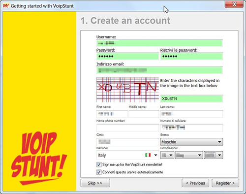Open the Sesso dropdown showing Maschio
The width and height of the screenshot is (246, 194).
(x=191, y=142)
